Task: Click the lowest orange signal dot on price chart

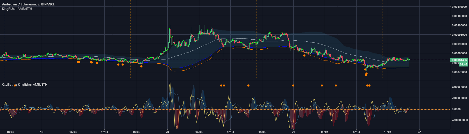Action: [x=366, y=75]
